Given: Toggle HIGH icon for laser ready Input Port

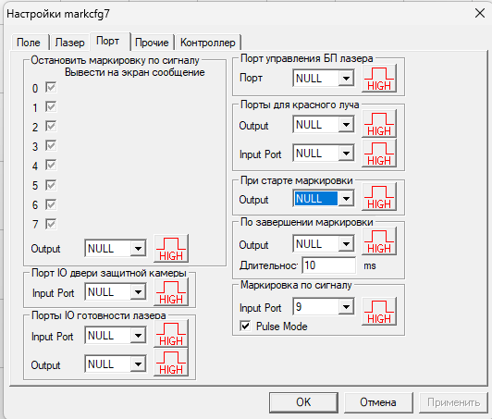Looking at the screenshot, I should (171, 334).
